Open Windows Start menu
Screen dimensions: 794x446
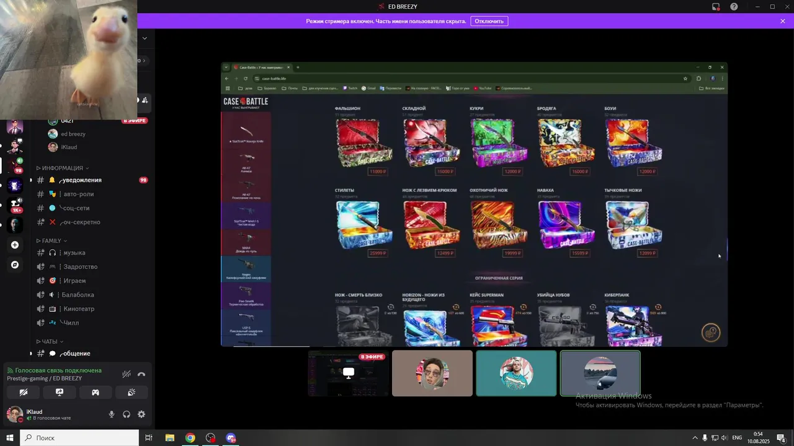coord(10,438)
